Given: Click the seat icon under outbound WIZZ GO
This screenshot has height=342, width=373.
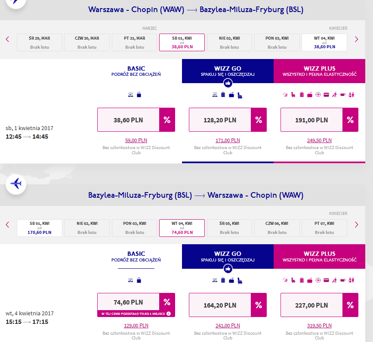Looking at the screenshot, I should point(240,96).
